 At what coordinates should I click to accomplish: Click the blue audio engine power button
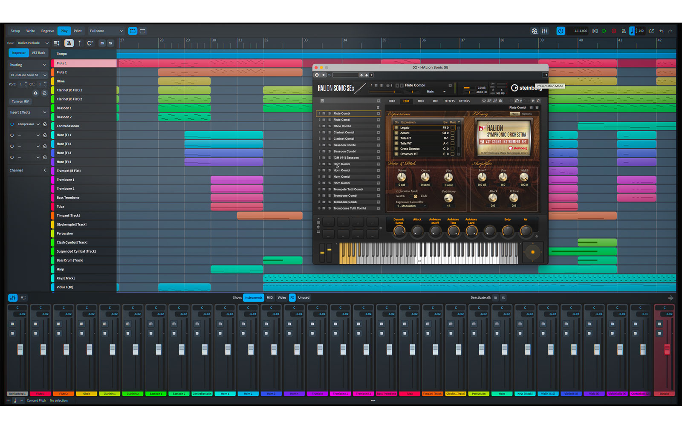(x=561, y=31)
